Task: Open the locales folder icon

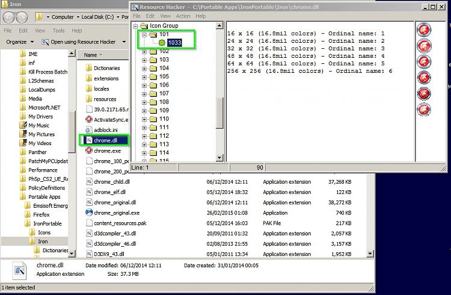Action: click(x=89, y=88)
